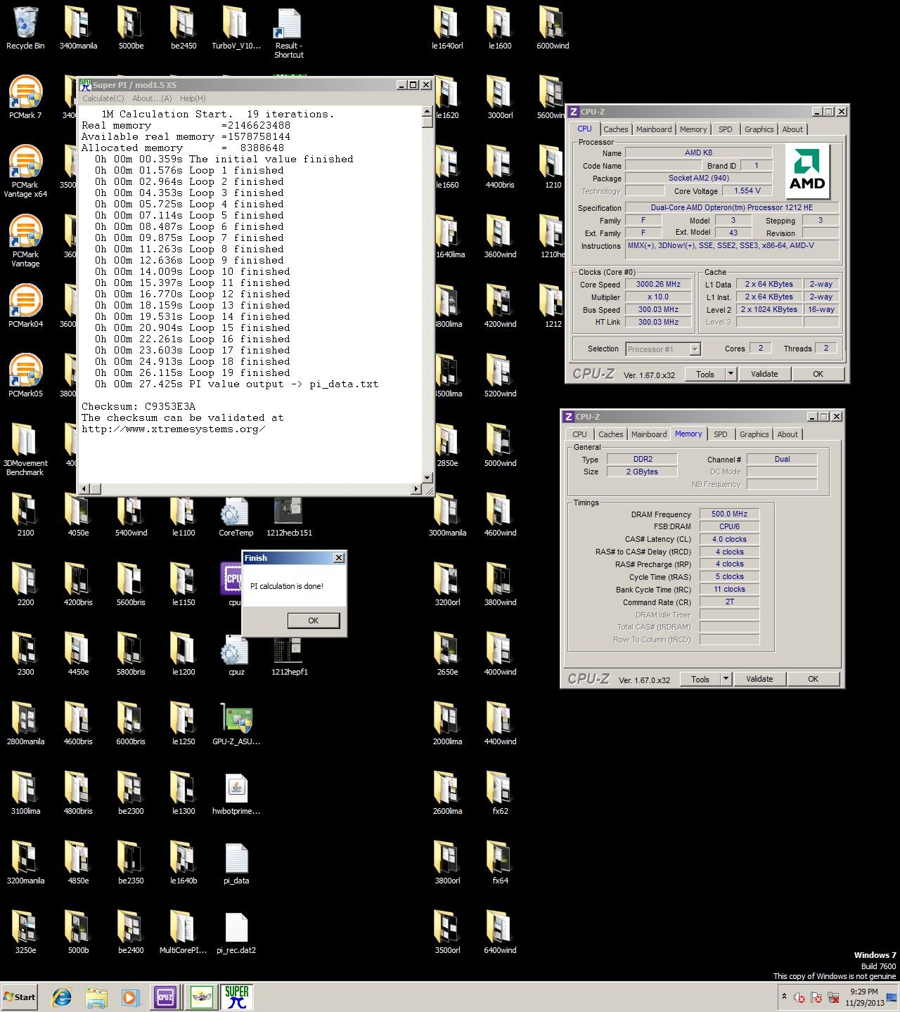The image size is (900, 1012).
Task: Open the be2450 folder
Action: point(184,28)
